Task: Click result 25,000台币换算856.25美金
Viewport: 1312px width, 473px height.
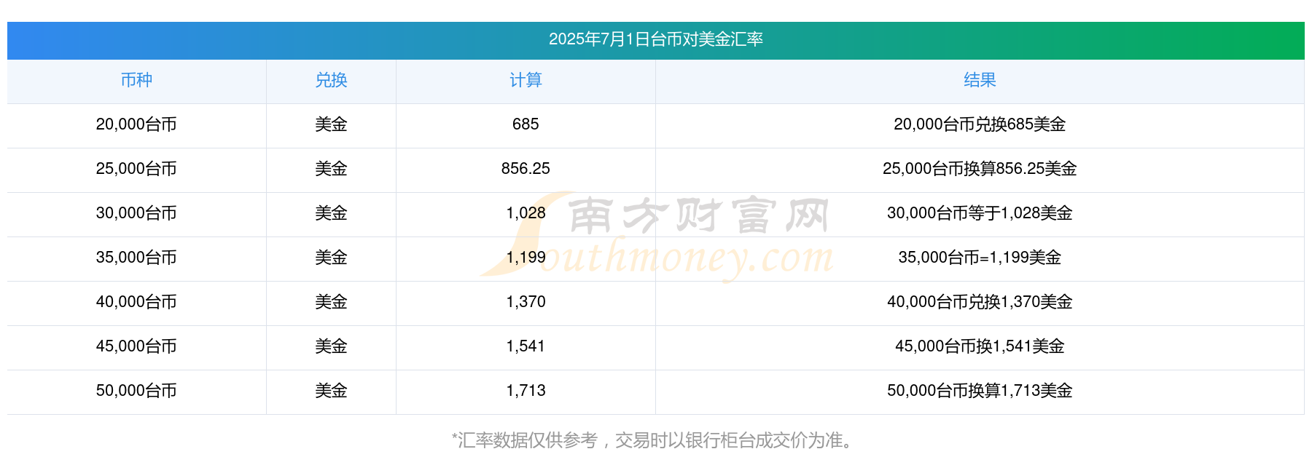Action: [980, 169]
